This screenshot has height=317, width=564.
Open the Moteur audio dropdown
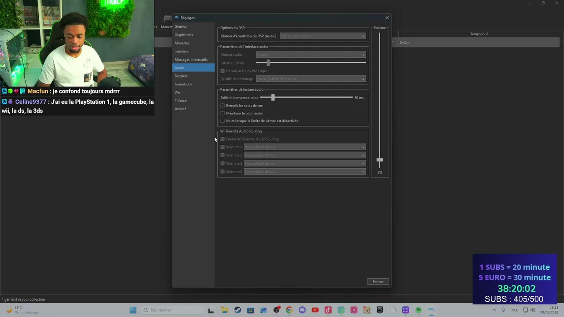tap(311, 55)
